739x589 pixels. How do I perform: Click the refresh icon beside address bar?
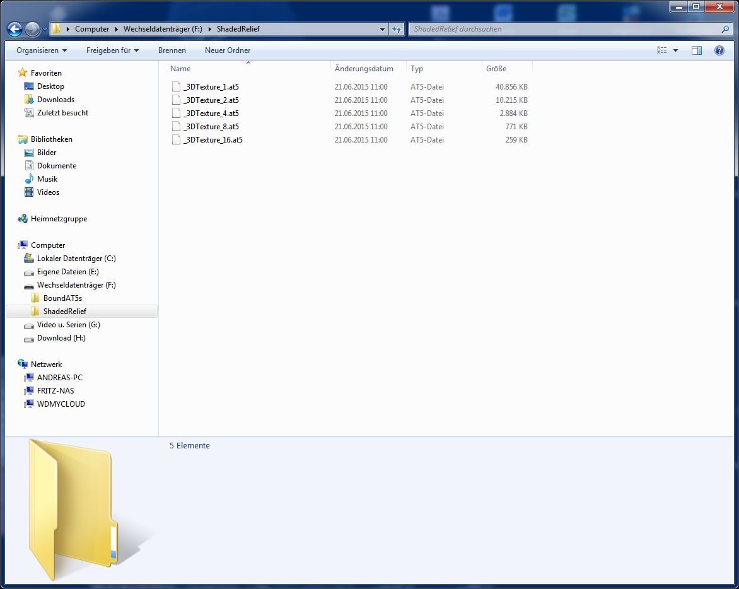click(x=397, y=29)
